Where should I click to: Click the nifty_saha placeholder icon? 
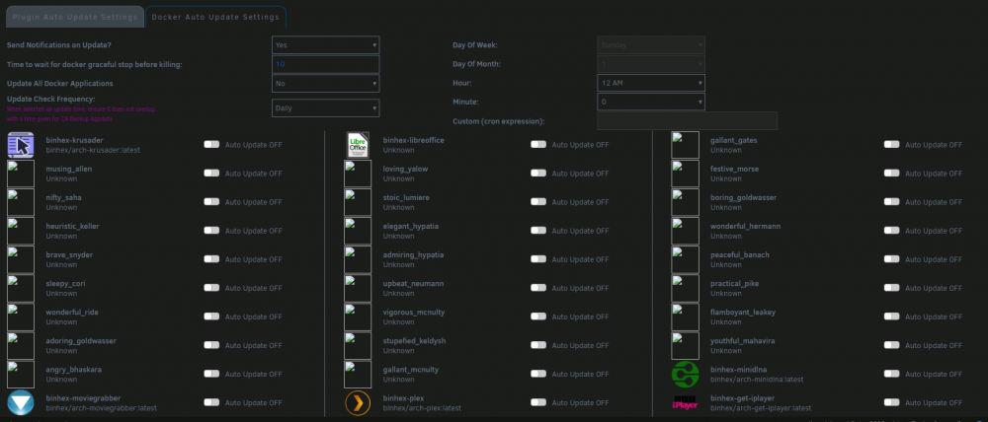(x=21, y=202)
